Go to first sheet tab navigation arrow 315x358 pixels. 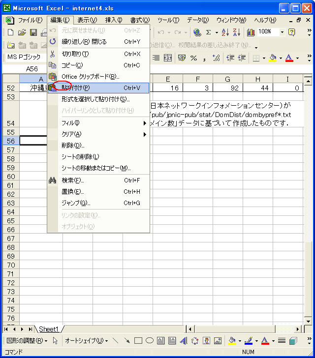pyautogui.click(x=6, y=329)
